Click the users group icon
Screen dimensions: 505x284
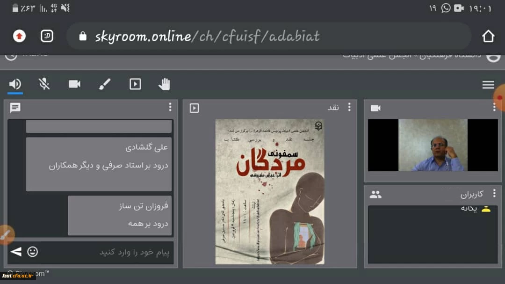375,194
